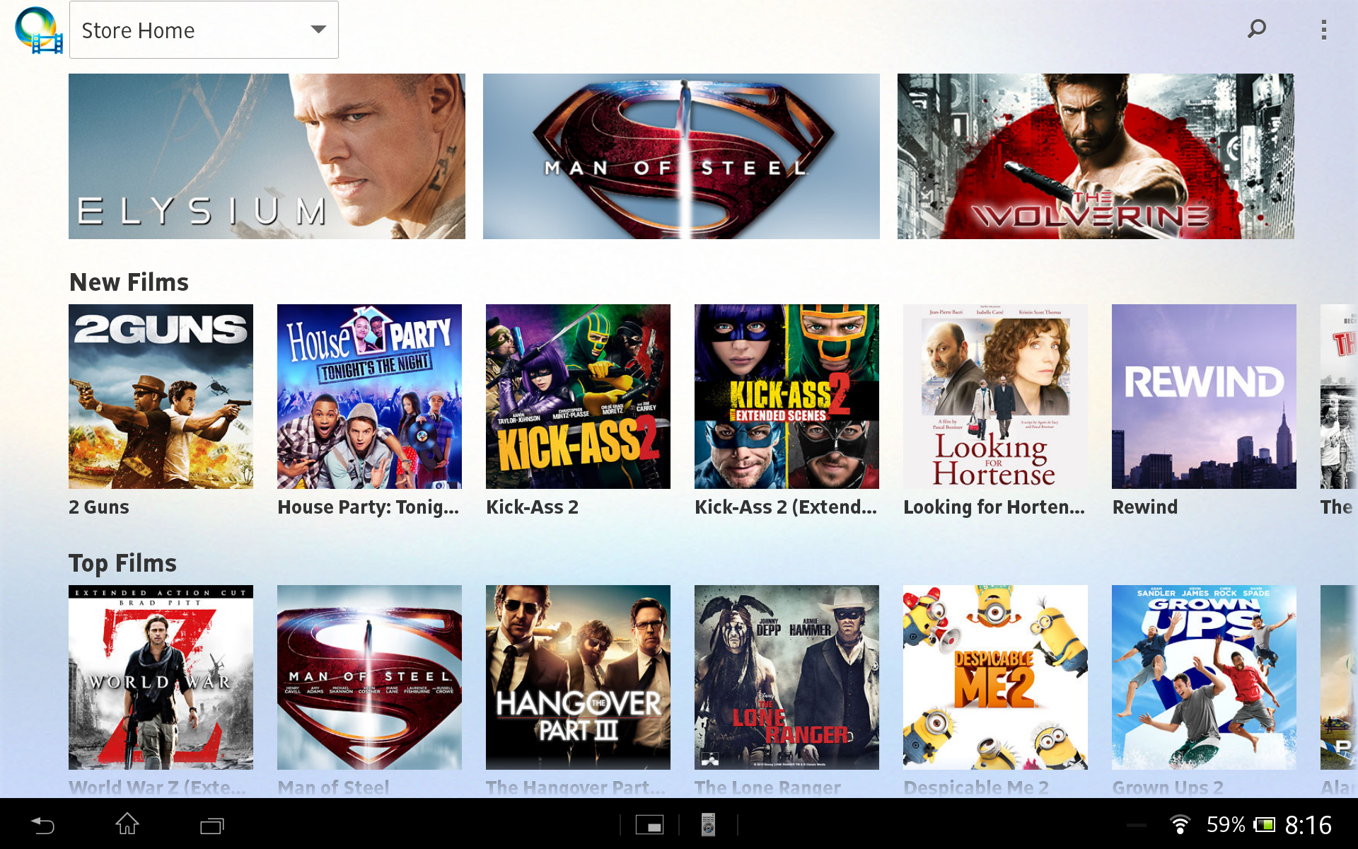Open Man of Steel poster in Top Films
Screen dimensions: 1358x849
click(369, 677)
